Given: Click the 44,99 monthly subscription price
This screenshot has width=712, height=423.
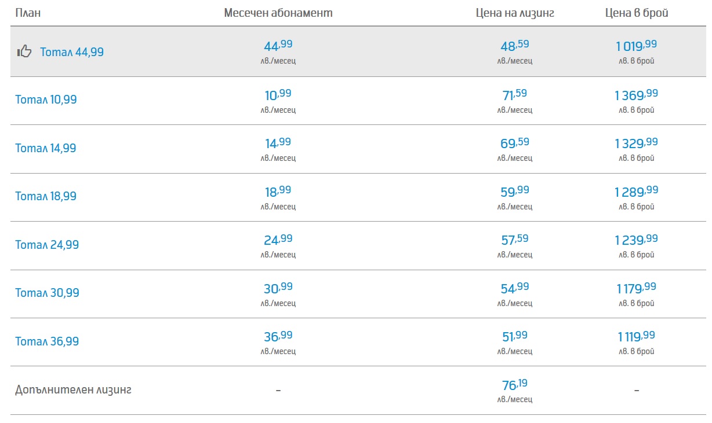Looking at the screenshot, I should (278, 46).
